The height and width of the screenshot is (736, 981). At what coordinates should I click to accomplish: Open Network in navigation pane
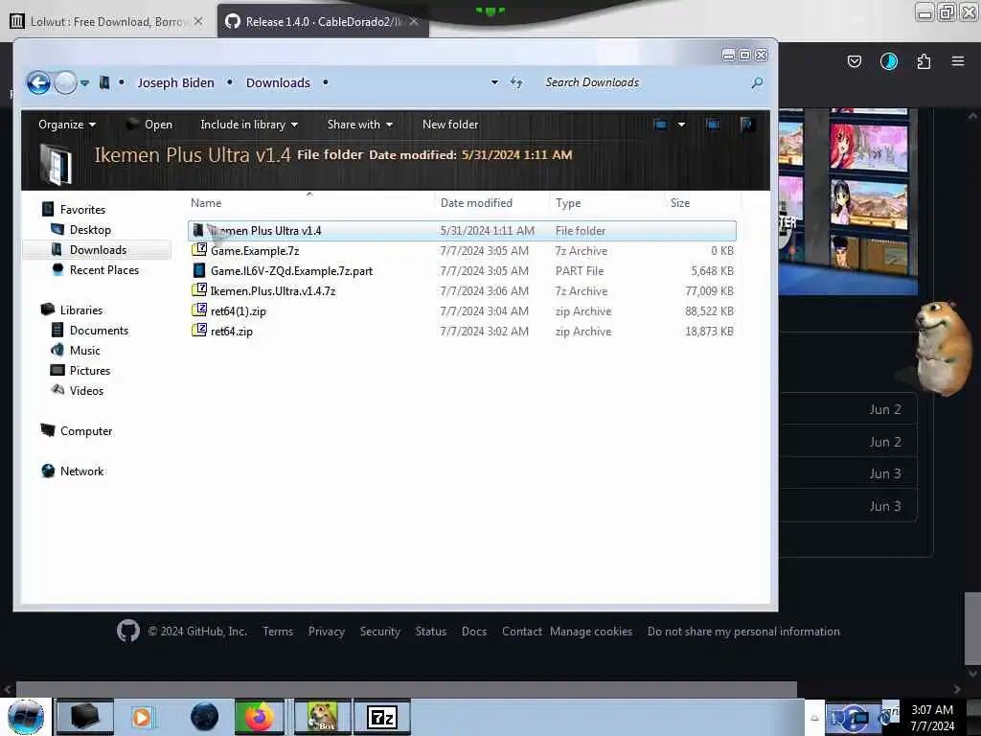pos(82,471)
